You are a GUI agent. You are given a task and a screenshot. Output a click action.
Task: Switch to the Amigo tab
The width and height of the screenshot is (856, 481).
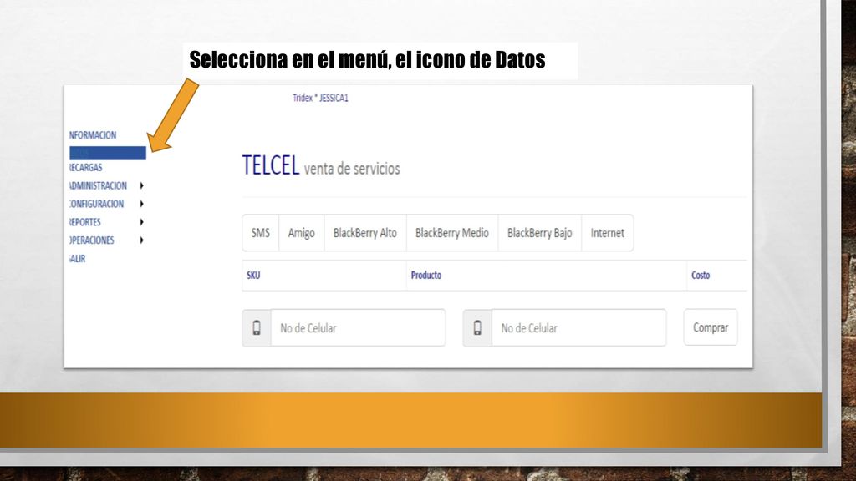(301, 233)
